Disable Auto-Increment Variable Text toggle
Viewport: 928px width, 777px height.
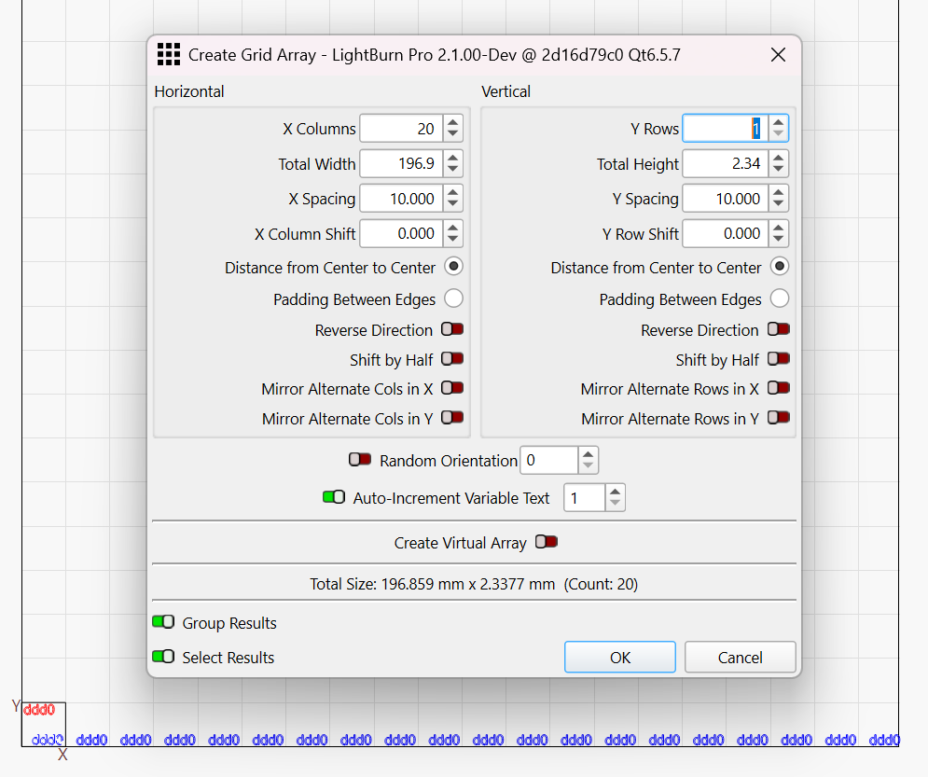[x=334, y=498]
